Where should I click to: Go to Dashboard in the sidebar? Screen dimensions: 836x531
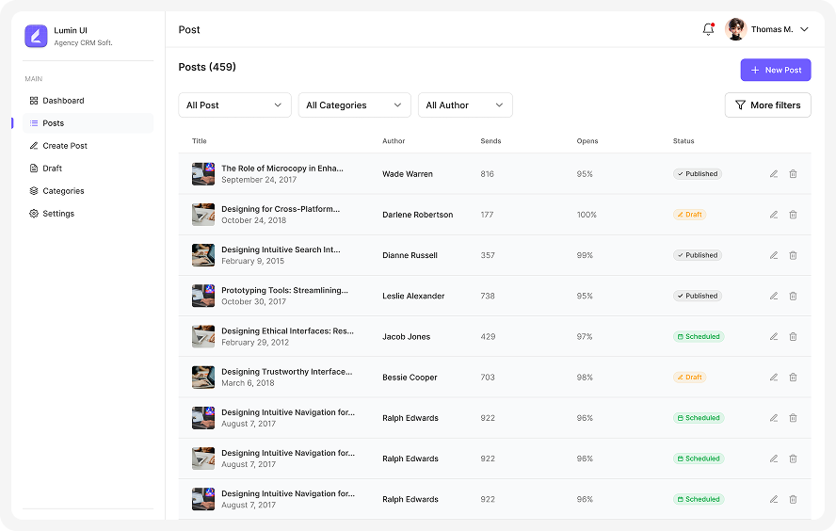(63, 101)
